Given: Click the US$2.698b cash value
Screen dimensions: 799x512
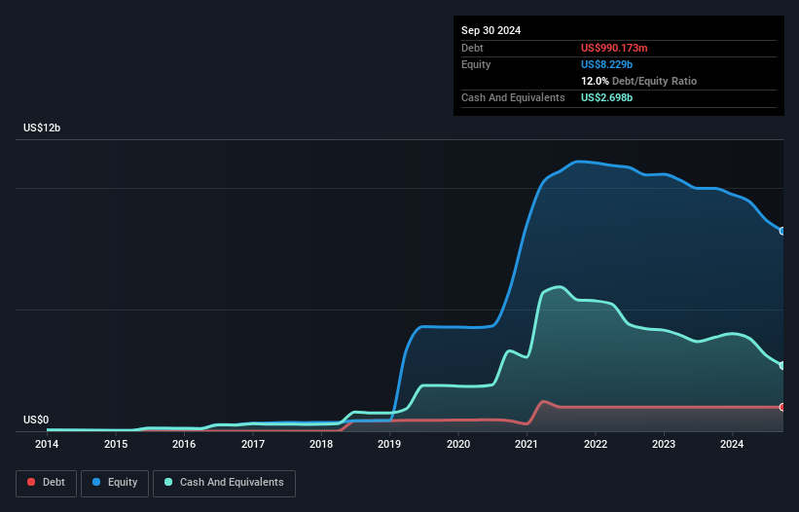Looking at the screenshot, I should [x=606, y=97].
